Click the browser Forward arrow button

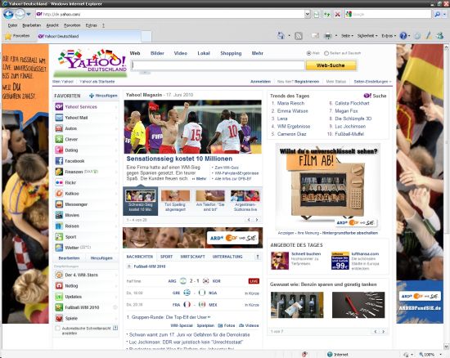pyautogui.click(x=20, y=14)
